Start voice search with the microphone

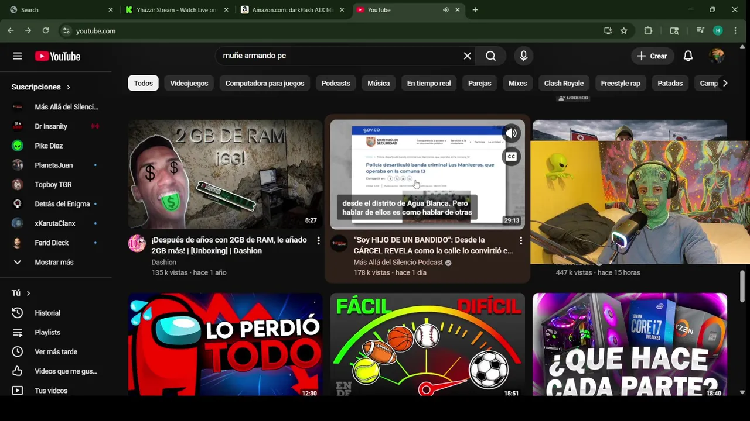523,56
